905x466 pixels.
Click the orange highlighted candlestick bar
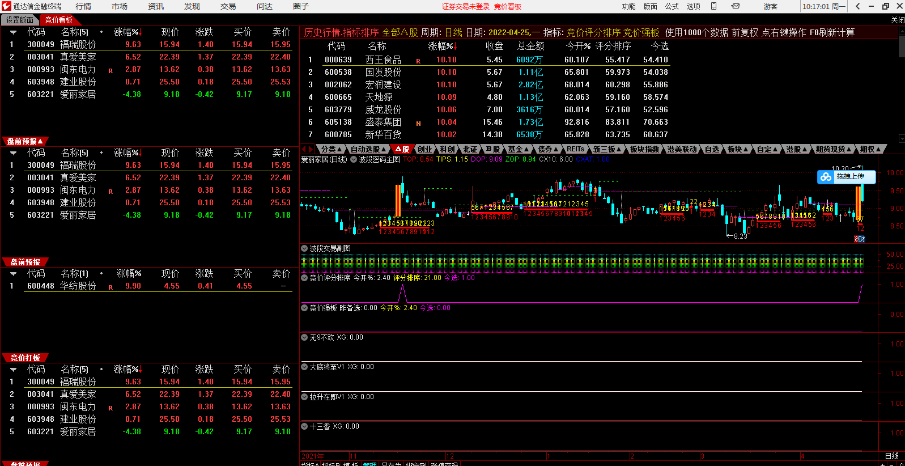(x=398, y=200)
